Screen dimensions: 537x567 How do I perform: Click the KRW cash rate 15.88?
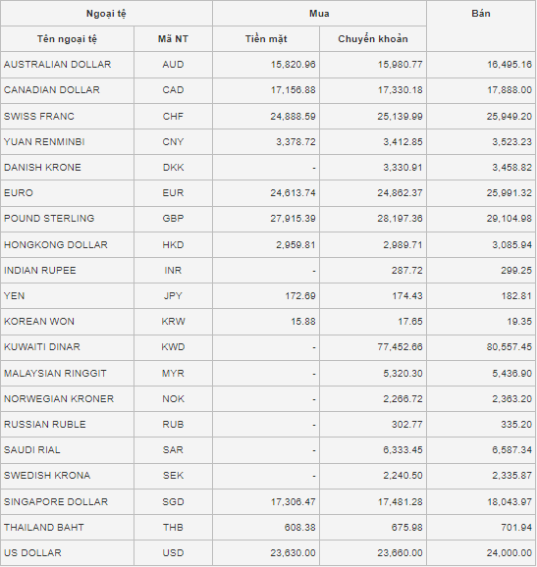303,321
